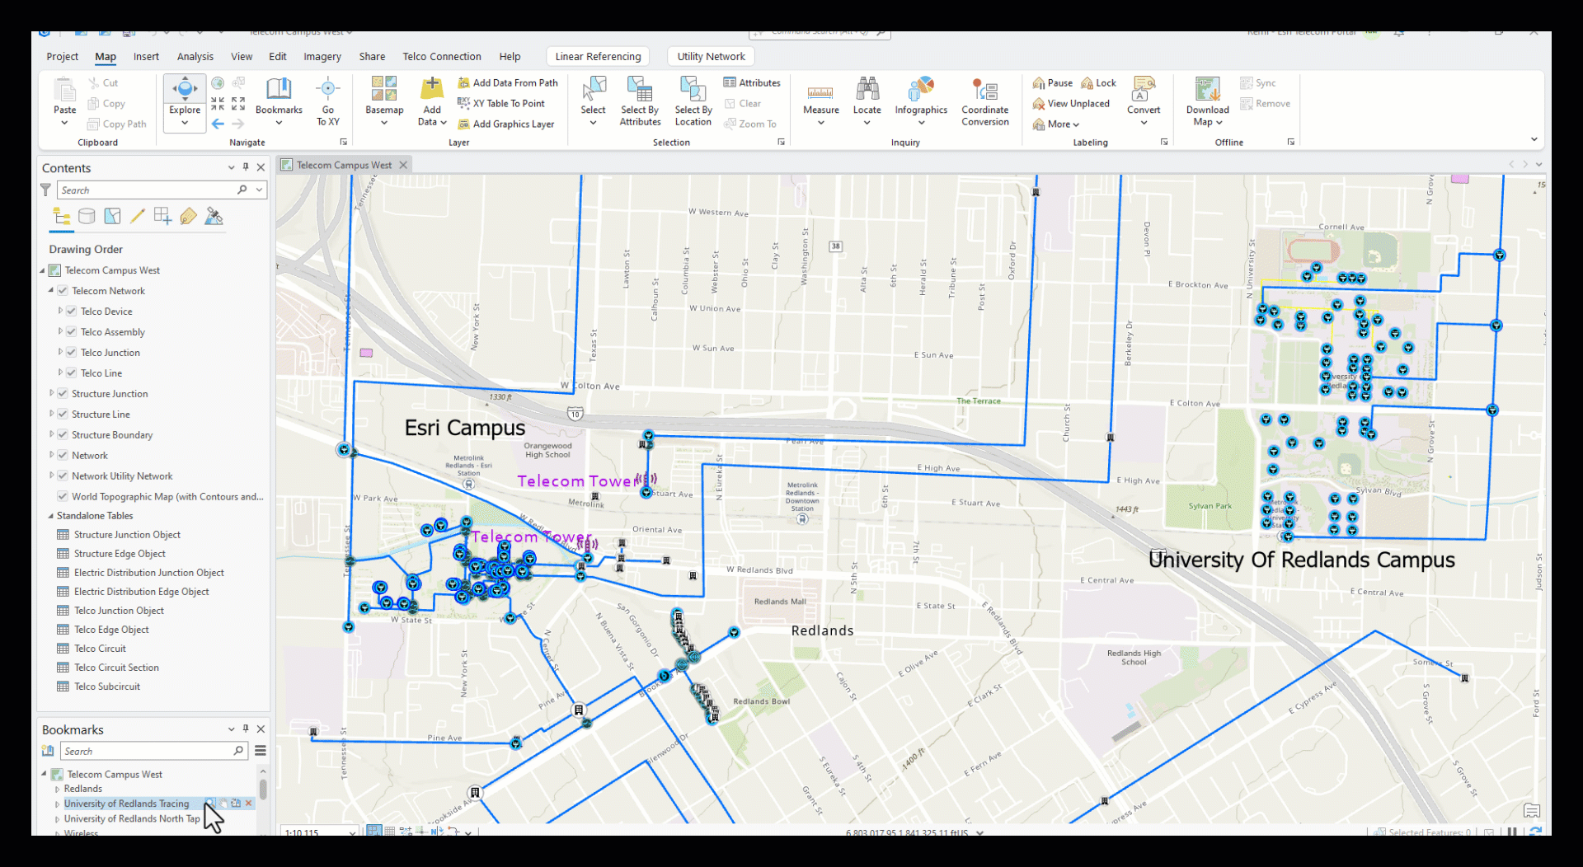1583x867 pixels.
Task: Open the Project tab
Action: click(x=63, y=57)
